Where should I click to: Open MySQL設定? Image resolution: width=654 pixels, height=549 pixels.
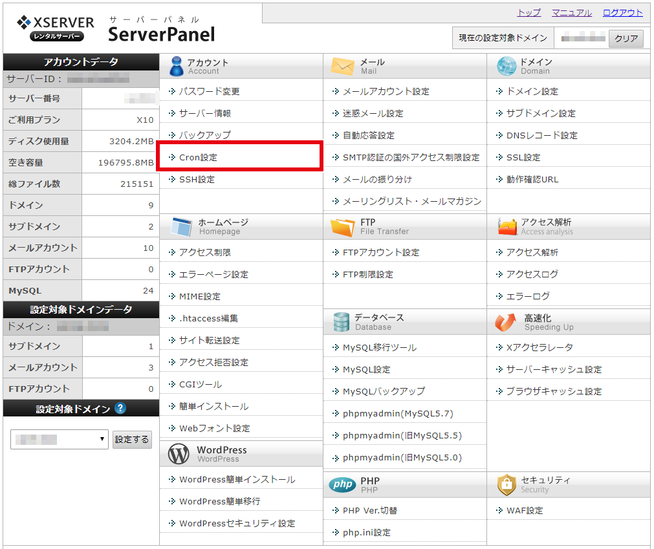(x=367, y=369)
